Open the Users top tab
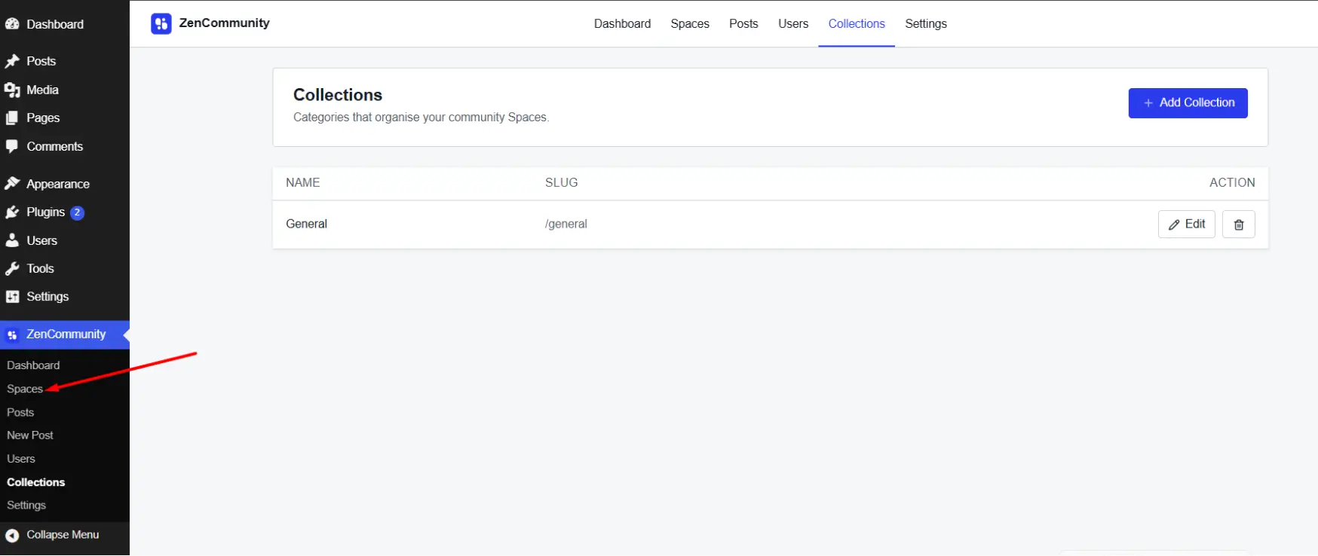Viewport: 1318px width, 556px height. point(793,24)
